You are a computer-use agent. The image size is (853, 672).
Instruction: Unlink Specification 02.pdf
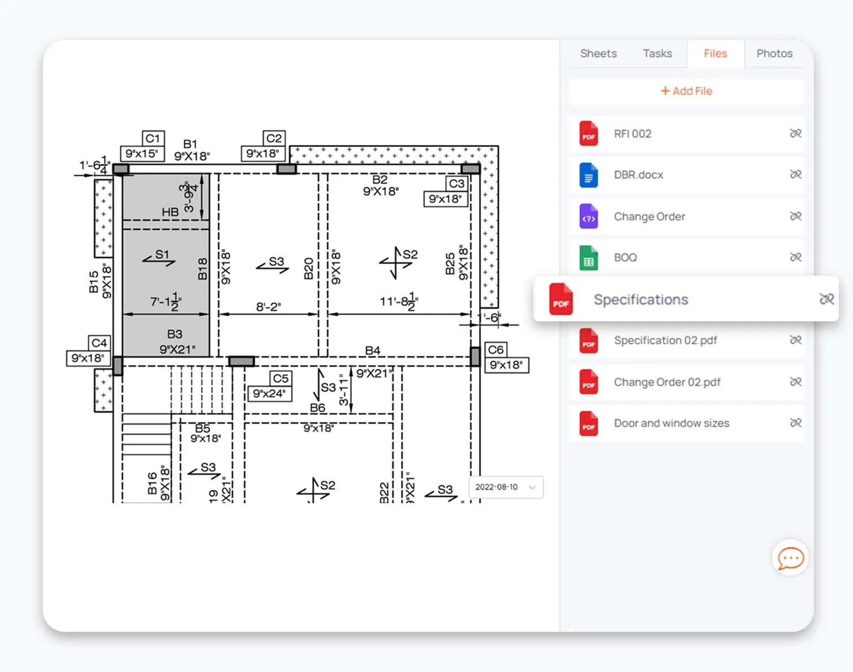click(795, 340)
